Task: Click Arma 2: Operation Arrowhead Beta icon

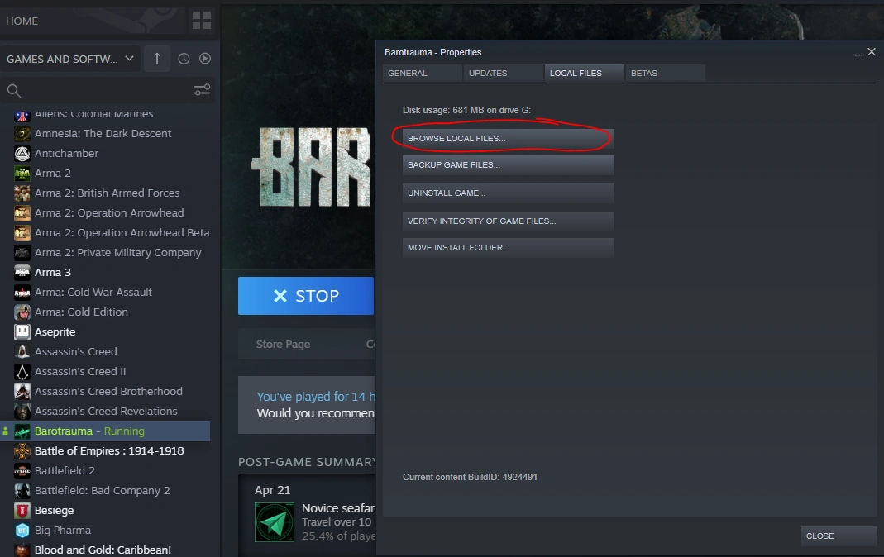Action: [x=22, y=232]
